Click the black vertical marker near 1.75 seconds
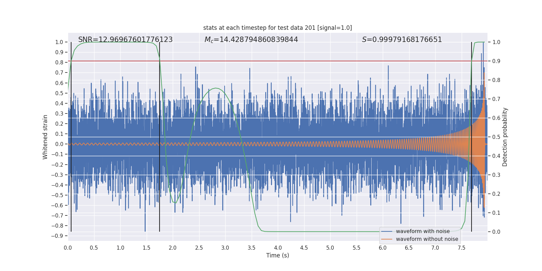 160,135
